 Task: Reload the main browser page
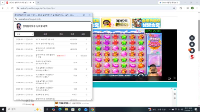[x=12, y=8]
